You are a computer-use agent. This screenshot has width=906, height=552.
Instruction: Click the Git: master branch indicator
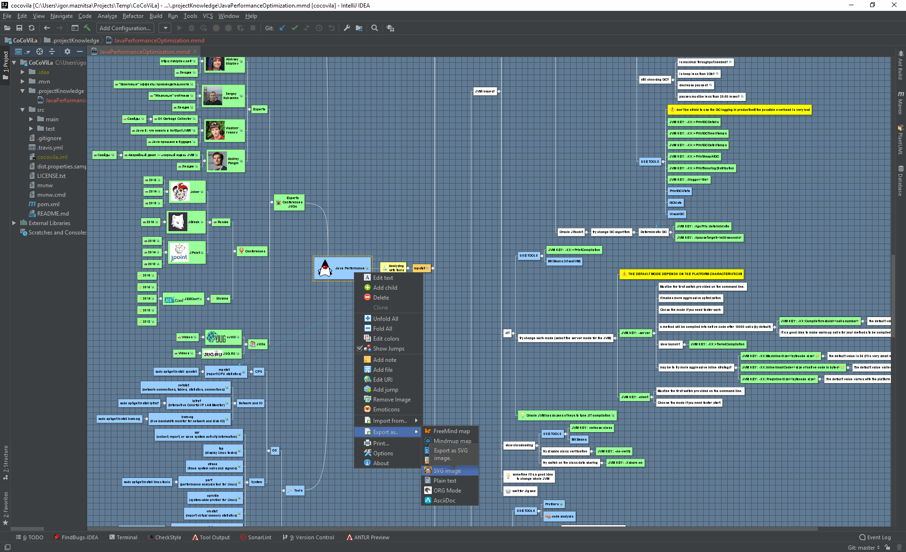(x=864, y=548)
